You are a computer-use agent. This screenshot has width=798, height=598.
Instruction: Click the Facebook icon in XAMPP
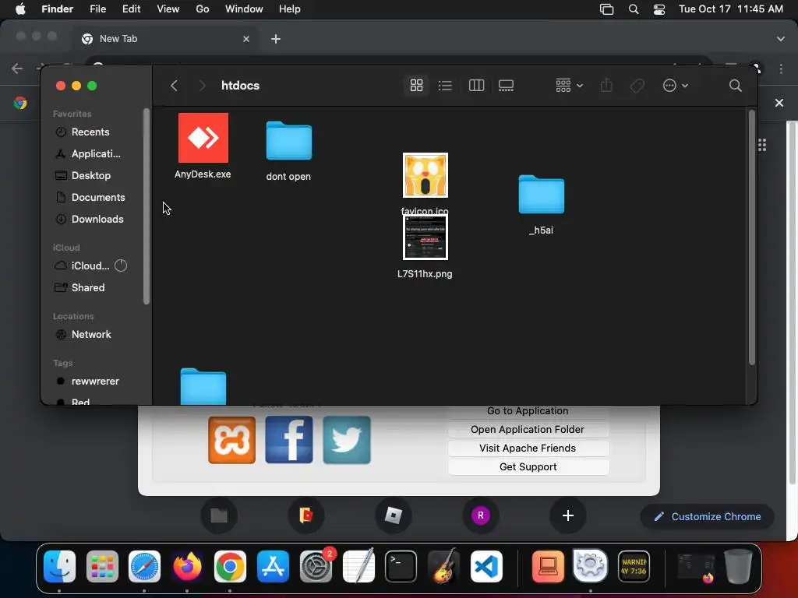pyautogui.click(x=288, y=440)
